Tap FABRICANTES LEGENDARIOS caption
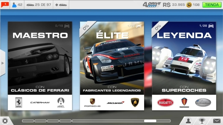The image size is (223, 125). coord(112,91)
